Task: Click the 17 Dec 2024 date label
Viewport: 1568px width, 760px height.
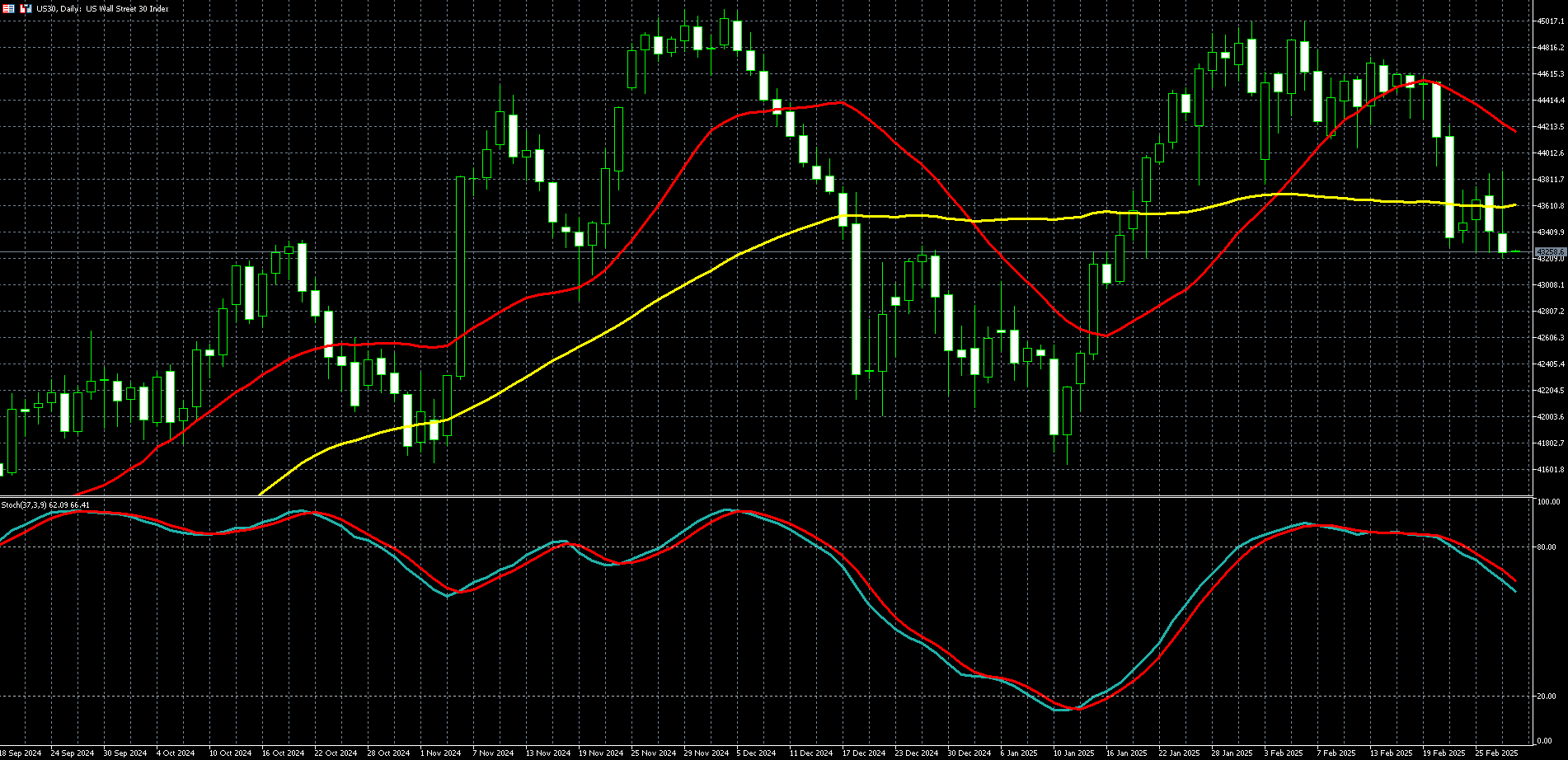Action: (863, 753)
